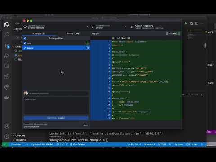216x162 pixels.
Task: Close the VS Code terminal panel
Action: tap(202, 94)
